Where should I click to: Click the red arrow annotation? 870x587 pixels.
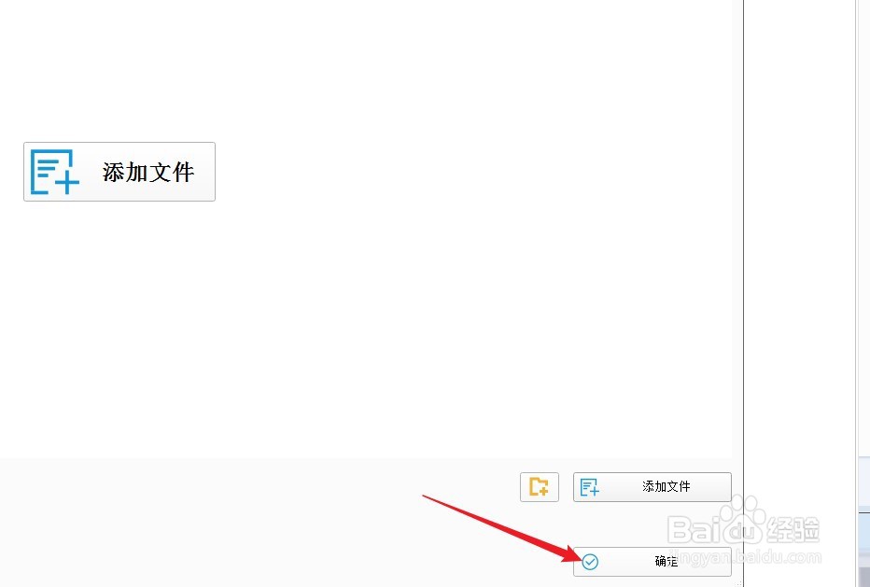pos(501,528)
